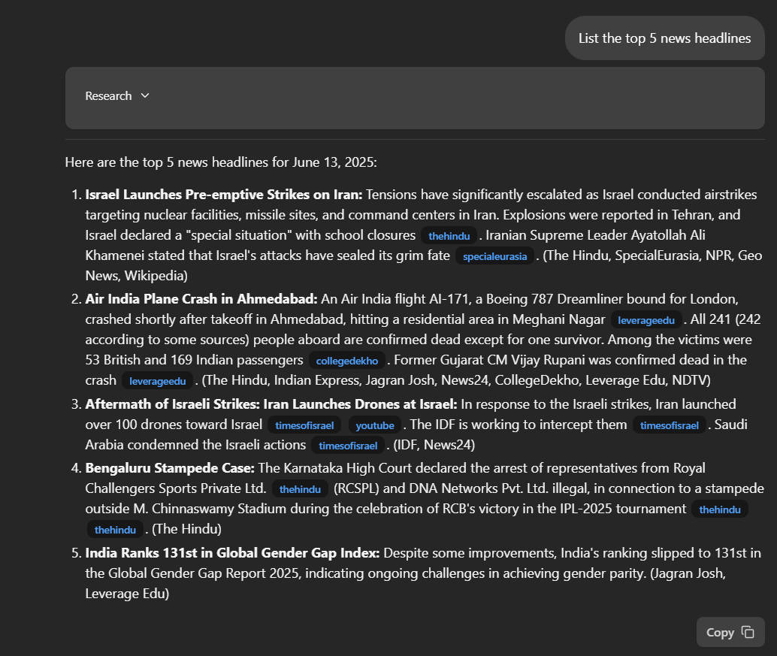The image size is (777, 656).
Task: Open the timesofisrael citation after 'drones toward Israel'
Action: click(304, 425)
